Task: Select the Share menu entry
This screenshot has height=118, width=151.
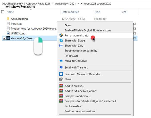Action: click(x=68, y=79)
